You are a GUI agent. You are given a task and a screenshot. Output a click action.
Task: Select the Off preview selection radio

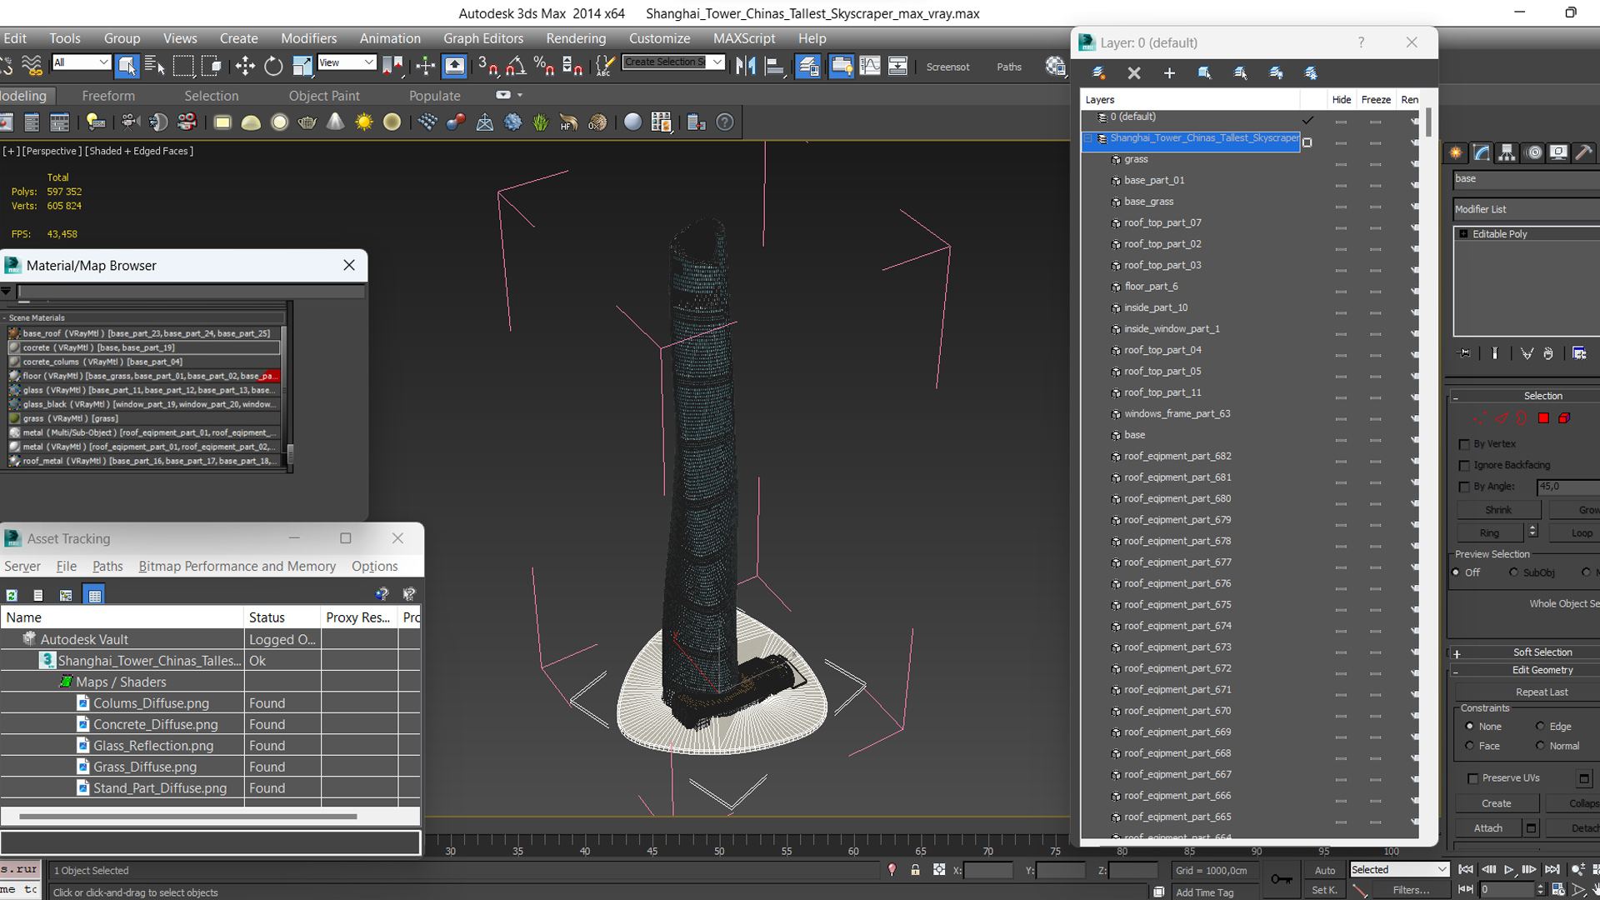(1457, 572)
